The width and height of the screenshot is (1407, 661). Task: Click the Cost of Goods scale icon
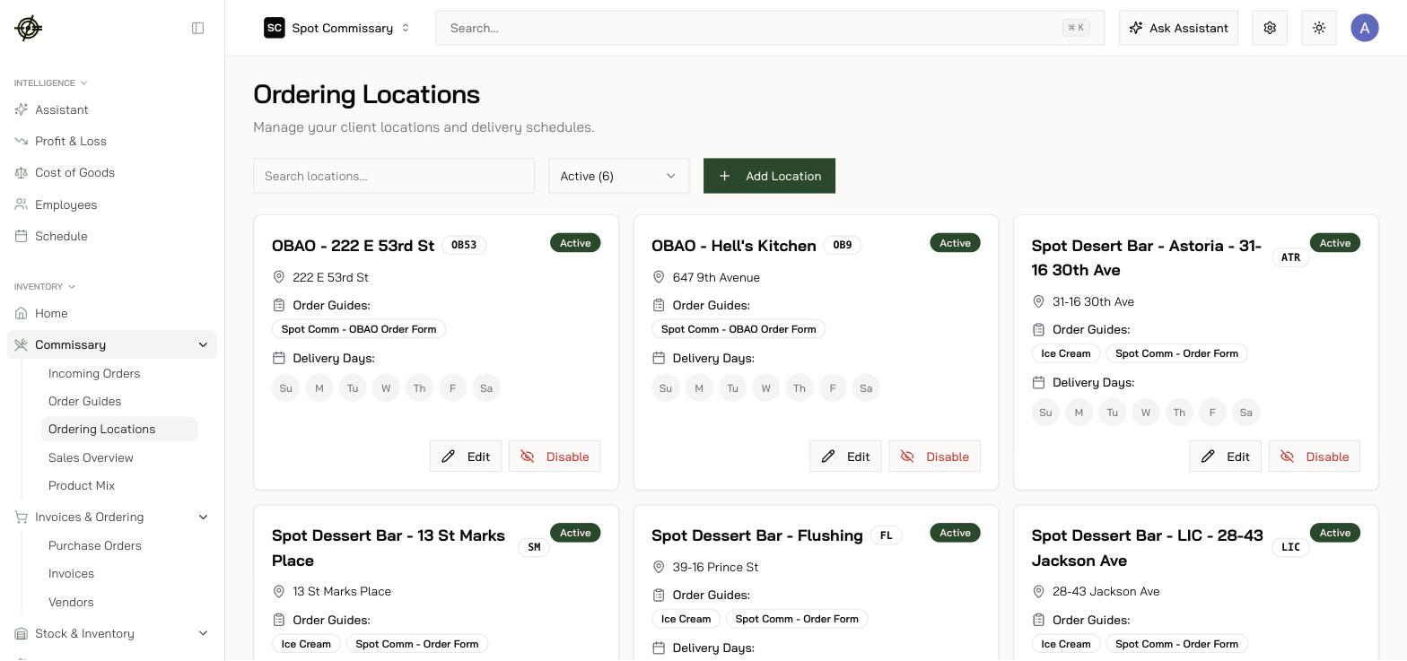point(22,172)
